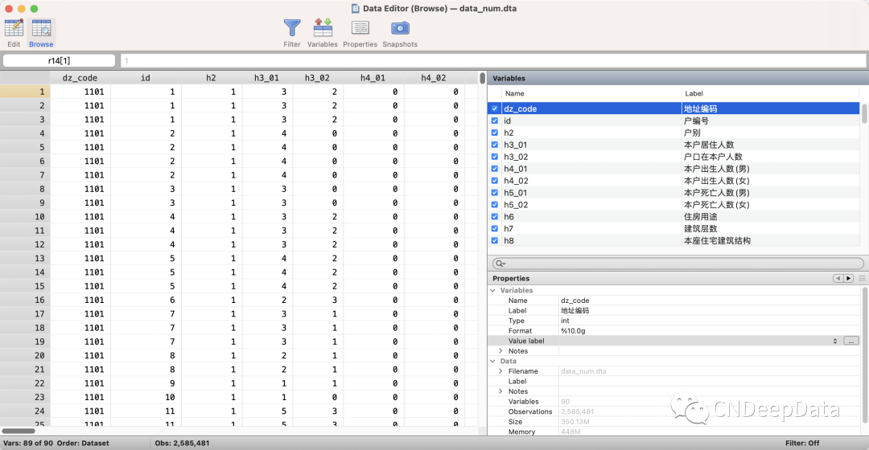The height and width of the screenshot is (450, 869).
Task: Toggle the h4_01 variable checkbox
Action: click(494, 169)
